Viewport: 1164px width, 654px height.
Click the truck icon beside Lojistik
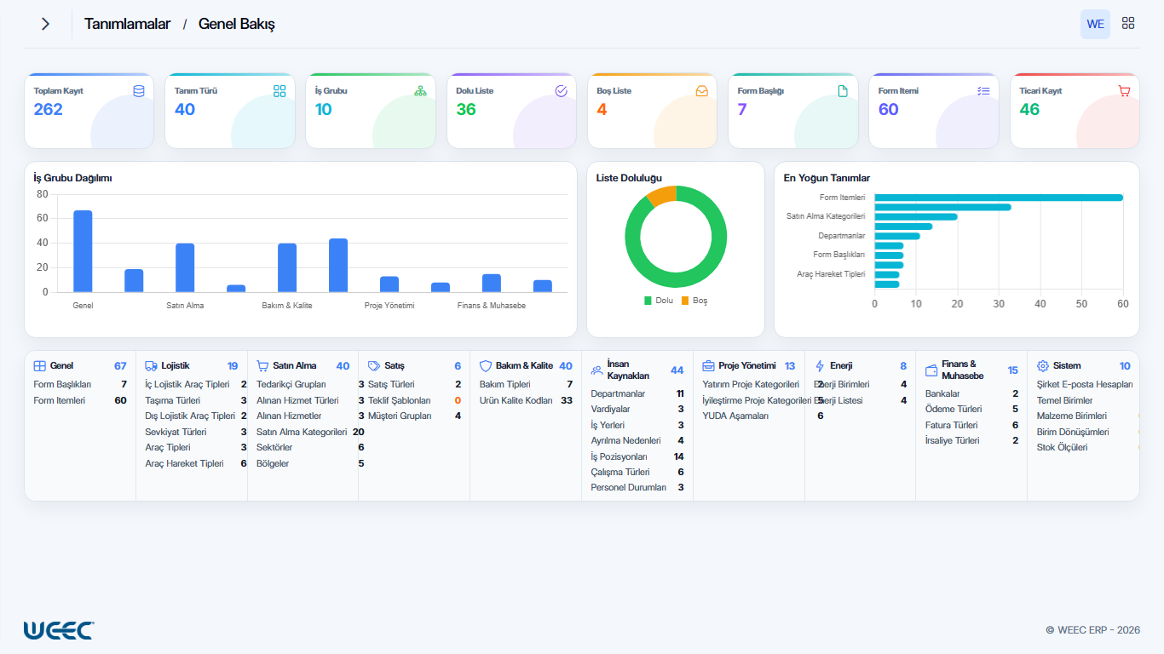point(151,365)
